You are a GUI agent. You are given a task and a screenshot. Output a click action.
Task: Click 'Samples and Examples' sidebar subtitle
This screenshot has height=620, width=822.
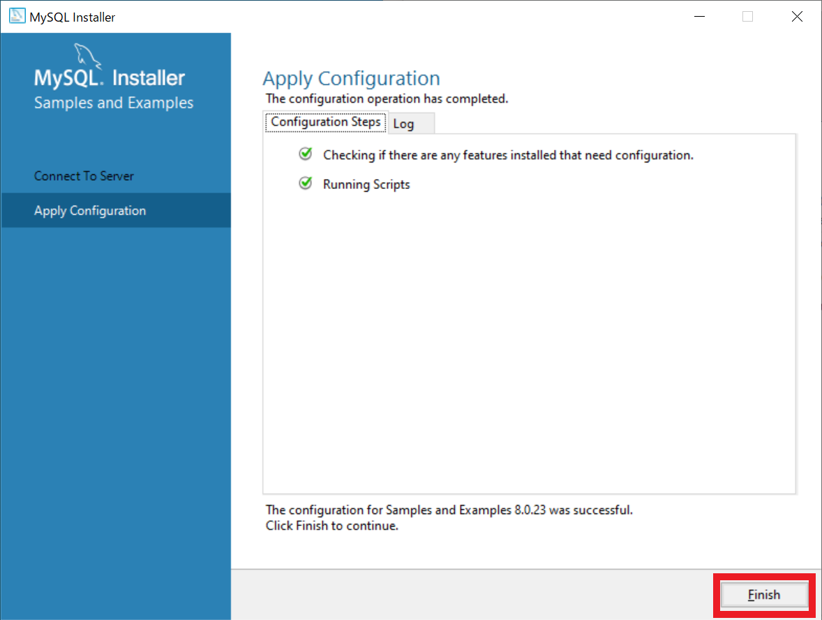tap(114, 103)
